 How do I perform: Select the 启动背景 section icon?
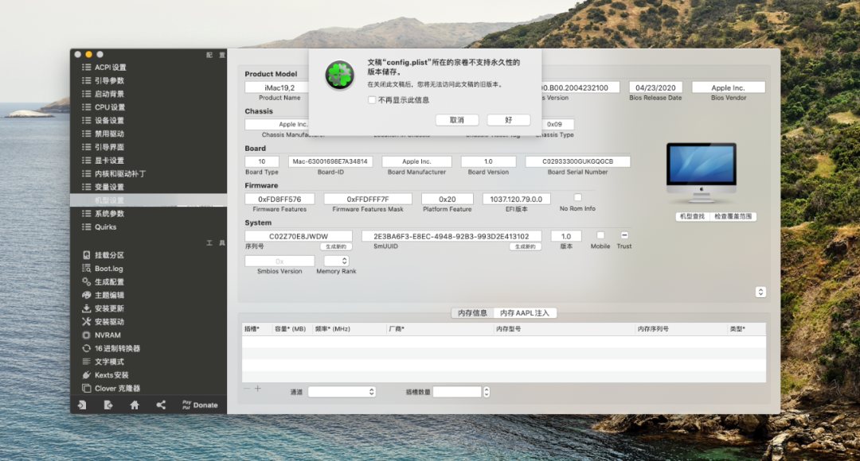pyautogui.click(x=86, y=94)
